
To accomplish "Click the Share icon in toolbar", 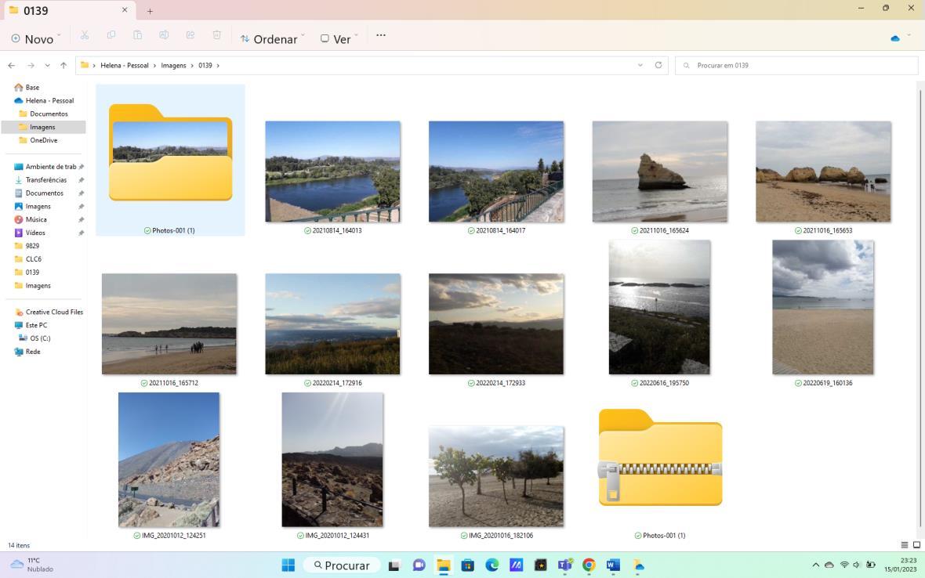I will click(190, 35).
